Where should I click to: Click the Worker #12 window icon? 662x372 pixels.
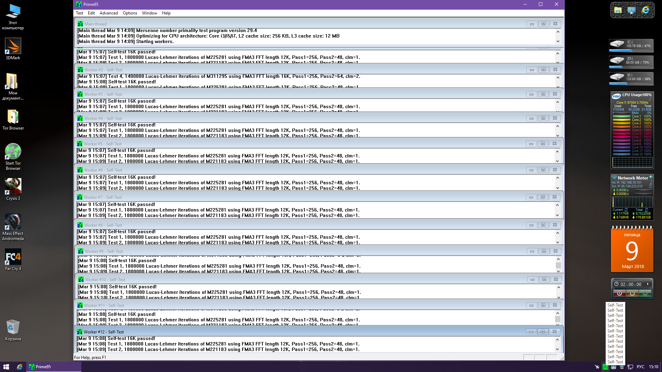point(80,332)
